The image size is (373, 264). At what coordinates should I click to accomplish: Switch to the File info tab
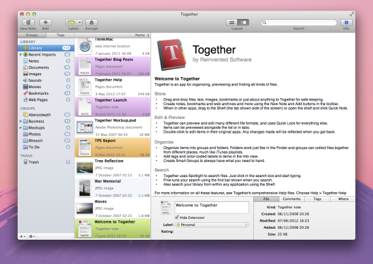click(x=266, y=199)
